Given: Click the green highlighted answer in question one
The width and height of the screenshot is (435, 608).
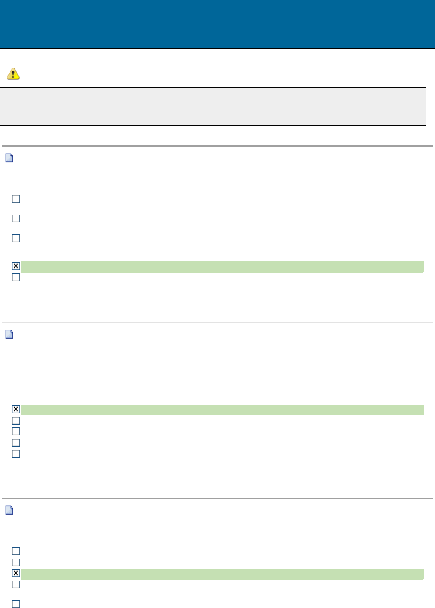Looking at the screenshot, I should point(222,267).
